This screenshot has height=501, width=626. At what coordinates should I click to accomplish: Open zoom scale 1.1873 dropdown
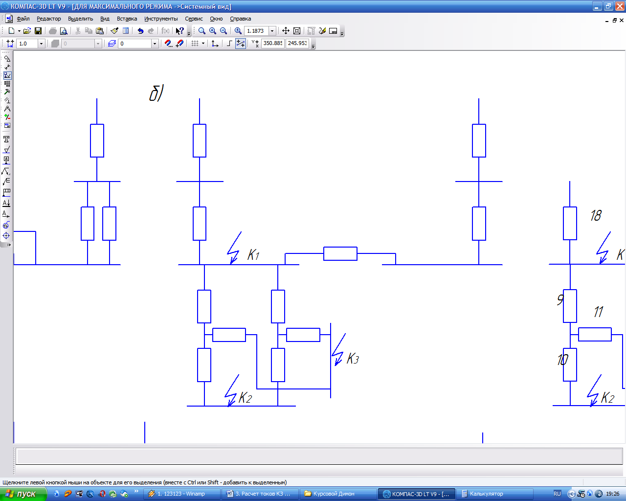272,31
